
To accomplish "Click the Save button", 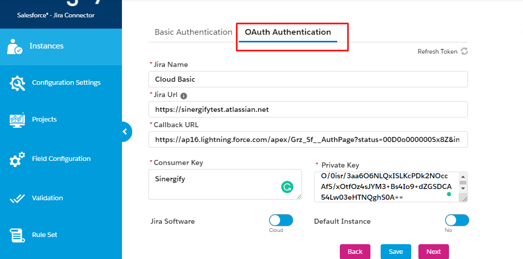I will point(396,252).
